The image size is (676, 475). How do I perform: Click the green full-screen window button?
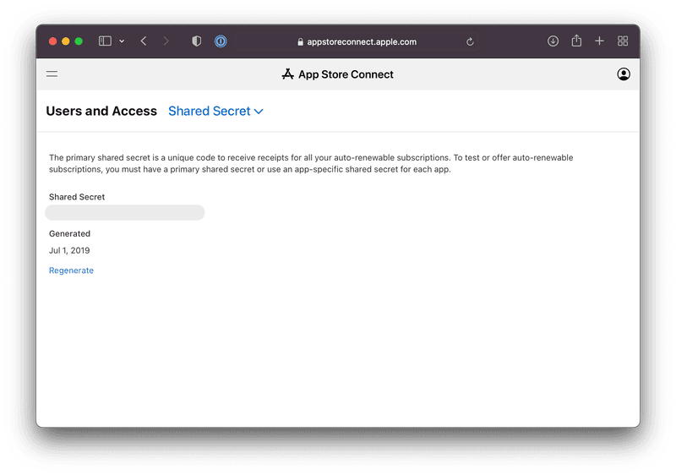(79, 41)
